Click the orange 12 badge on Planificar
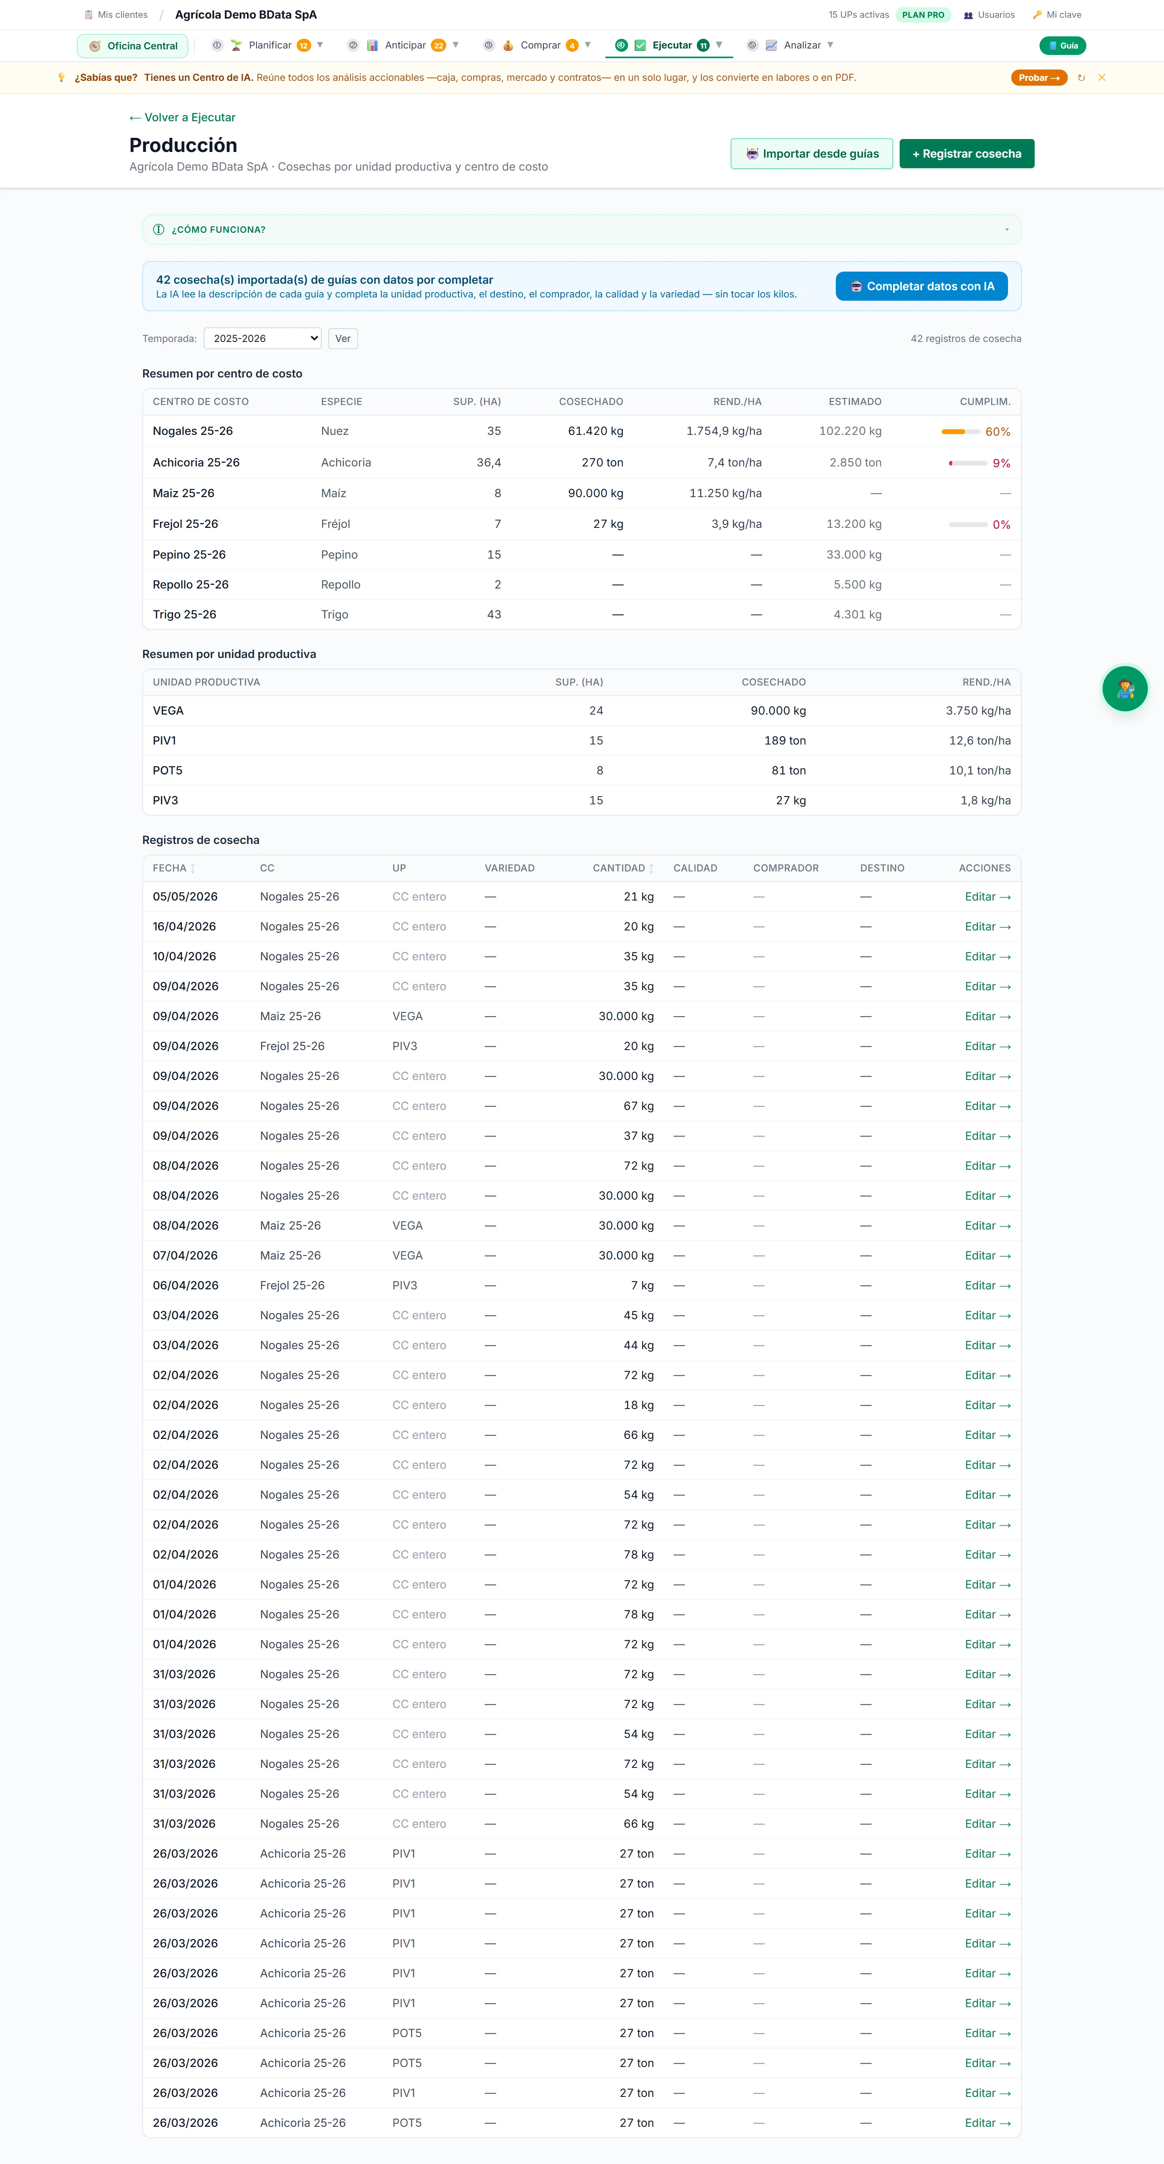This screenshot has height=2164, width=1164. click(304, 45)
